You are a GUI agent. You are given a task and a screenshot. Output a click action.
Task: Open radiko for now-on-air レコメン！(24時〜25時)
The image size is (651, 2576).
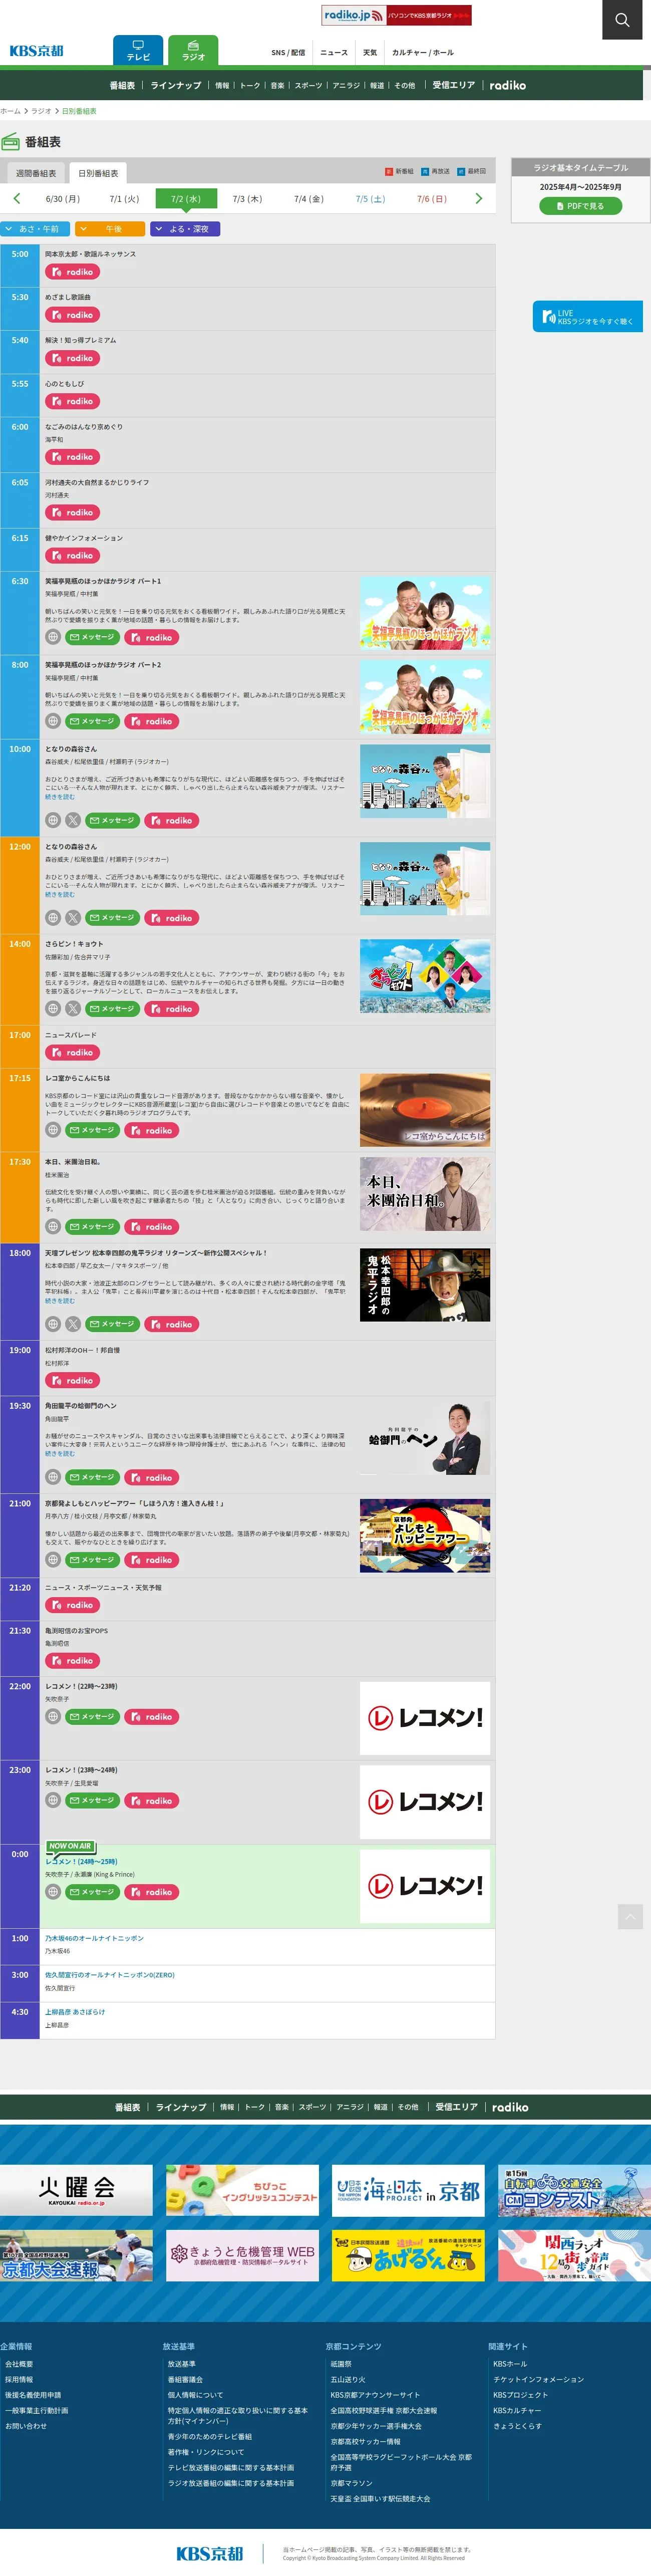tap(152, 1892)
